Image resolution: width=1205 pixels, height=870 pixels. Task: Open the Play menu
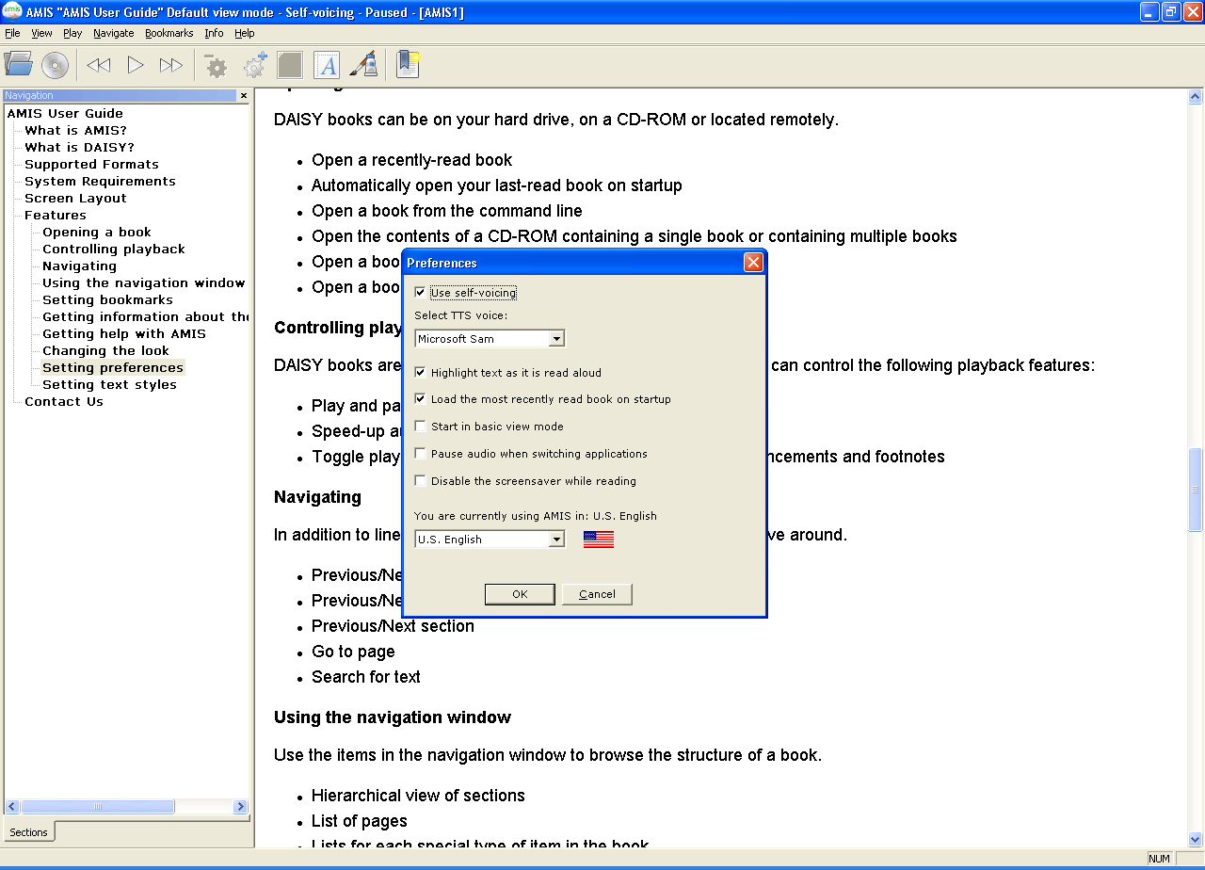click(x=72, y=33)
